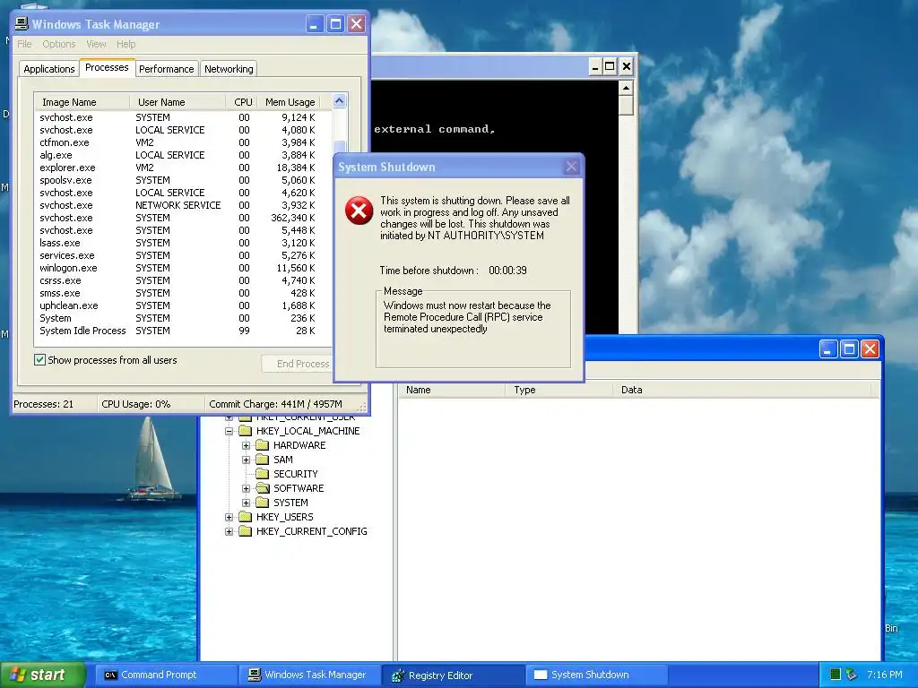Select the HKEY_USERS tree item

[284, 517]
